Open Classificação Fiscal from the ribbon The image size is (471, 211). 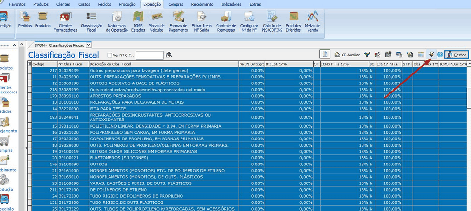click(x=91, y=21)
